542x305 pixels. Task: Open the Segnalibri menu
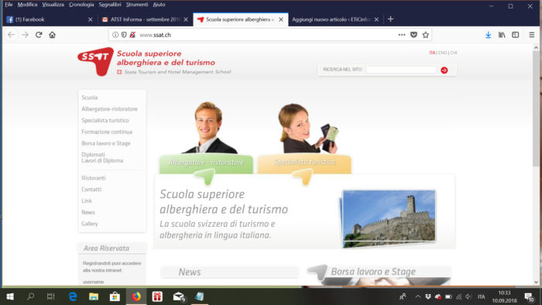[110, 5]
